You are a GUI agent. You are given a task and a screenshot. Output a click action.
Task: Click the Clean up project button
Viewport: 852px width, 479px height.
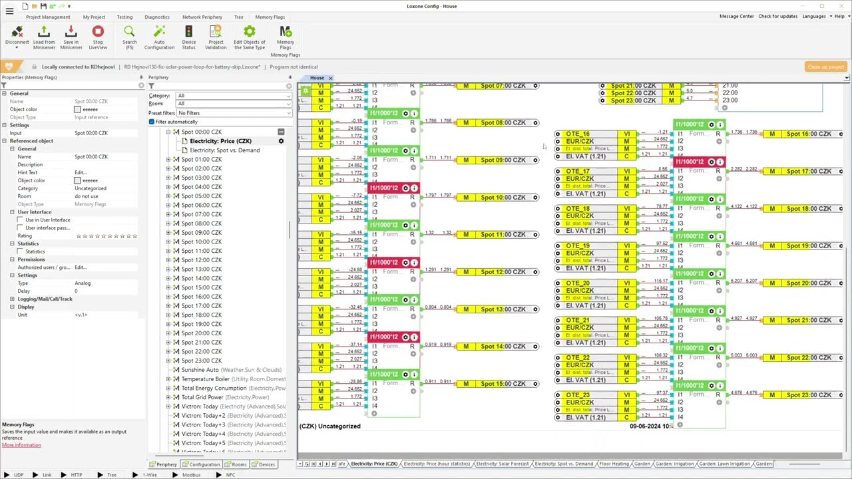[826, 67]
